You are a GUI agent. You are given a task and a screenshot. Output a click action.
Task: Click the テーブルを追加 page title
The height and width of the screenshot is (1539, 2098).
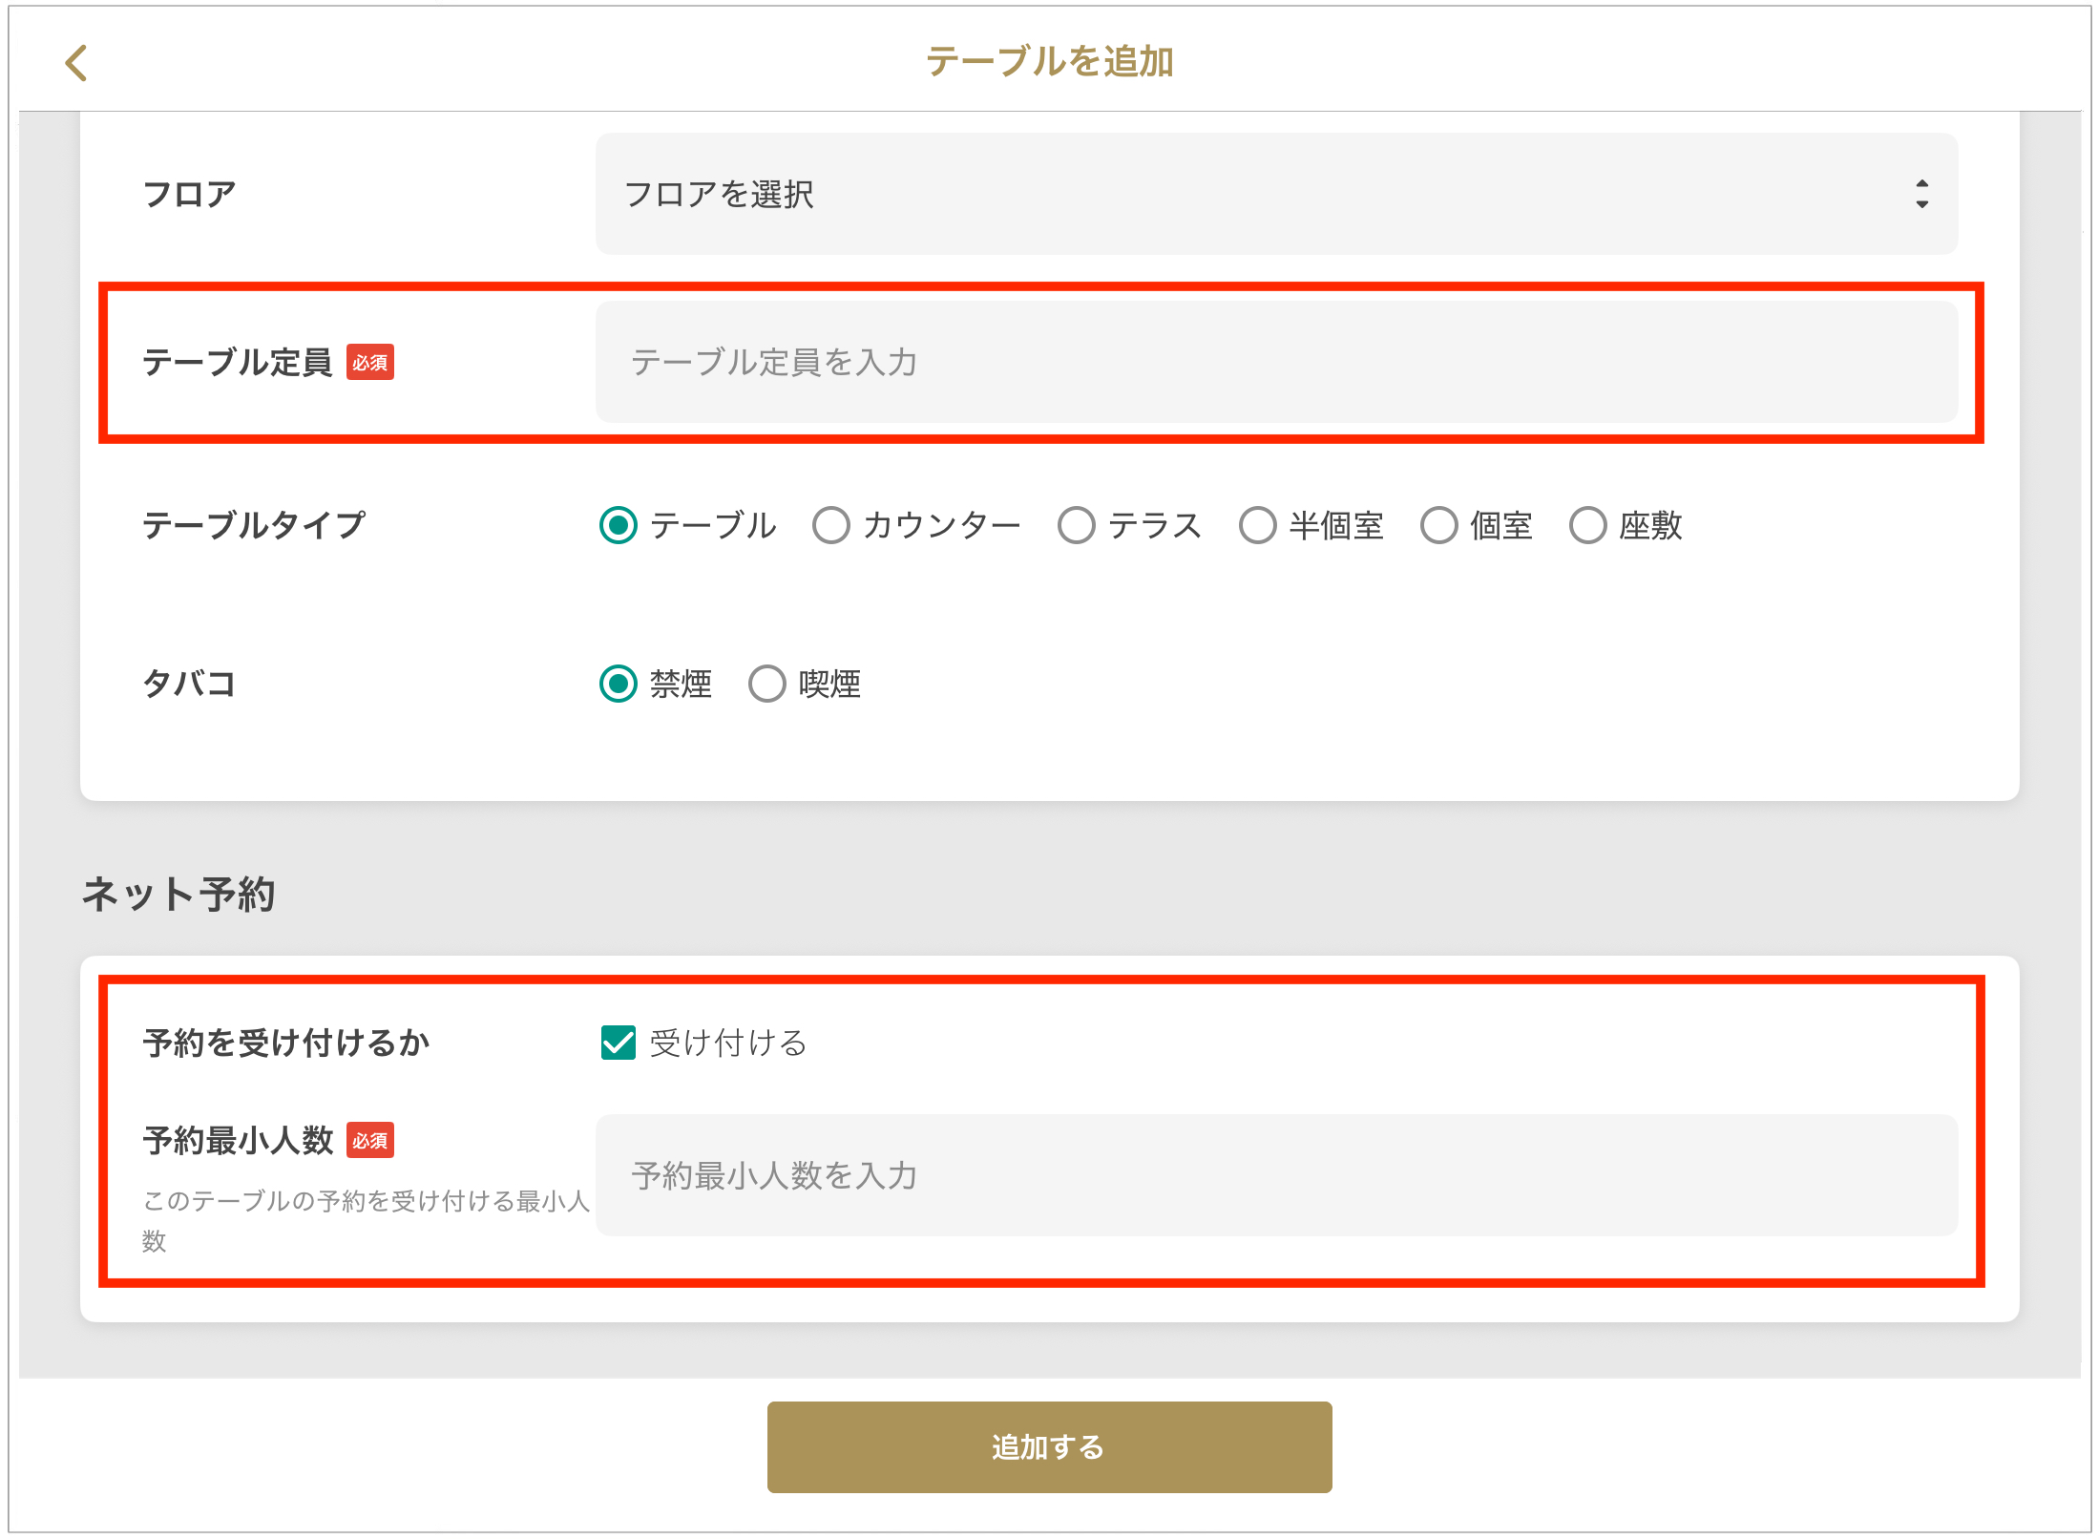[x=1049, y=61]
